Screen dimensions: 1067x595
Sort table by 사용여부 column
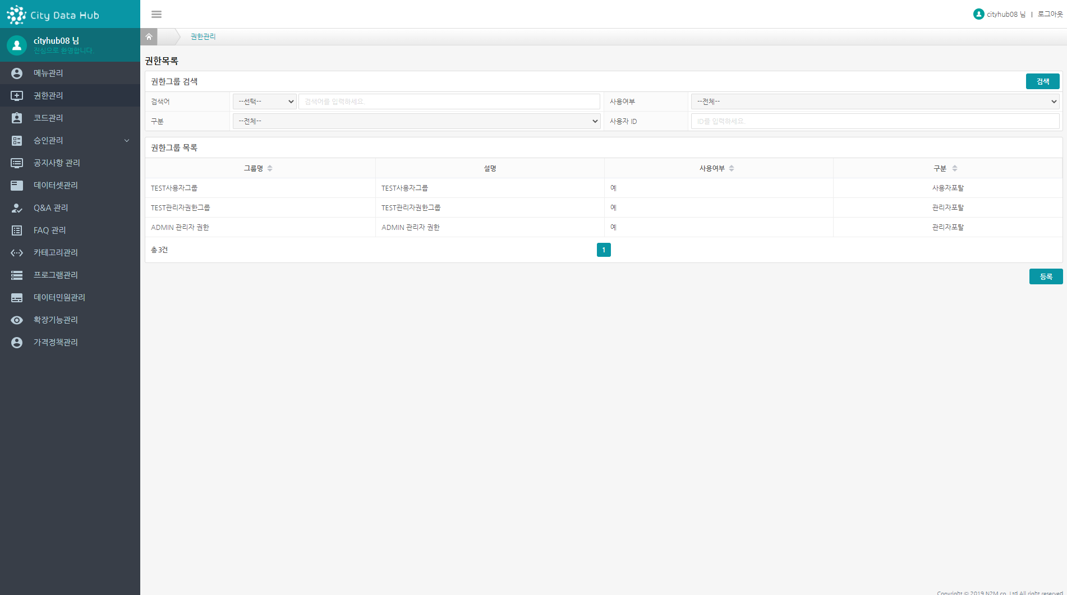pyautogui.click(x=732, y=168)
